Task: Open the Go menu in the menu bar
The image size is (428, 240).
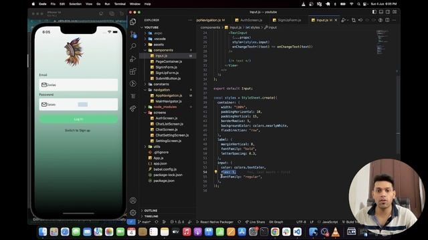Action: click(98, 4)
